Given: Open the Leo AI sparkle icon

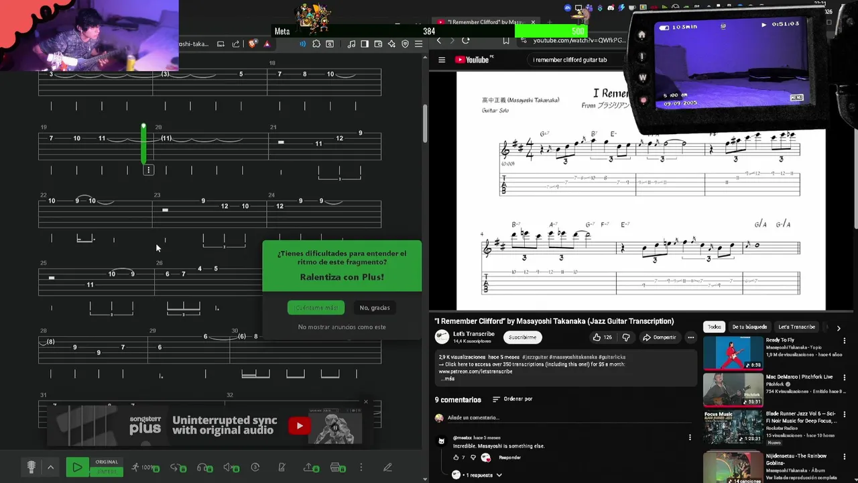Looking at the screenshot, I should (391, 44).
